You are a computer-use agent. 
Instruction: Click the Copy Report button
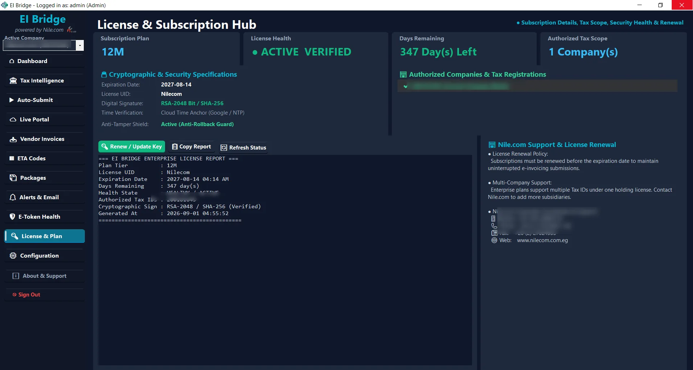[x=192, y=147]
